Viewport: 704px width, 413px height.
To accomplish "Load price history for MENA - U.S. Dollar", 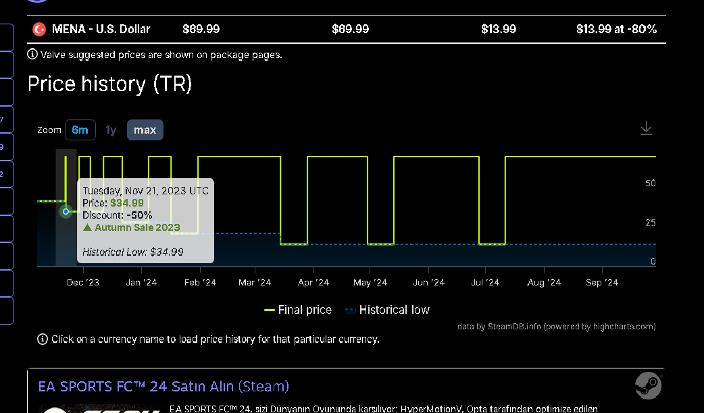I will click(x=101, y=29).
